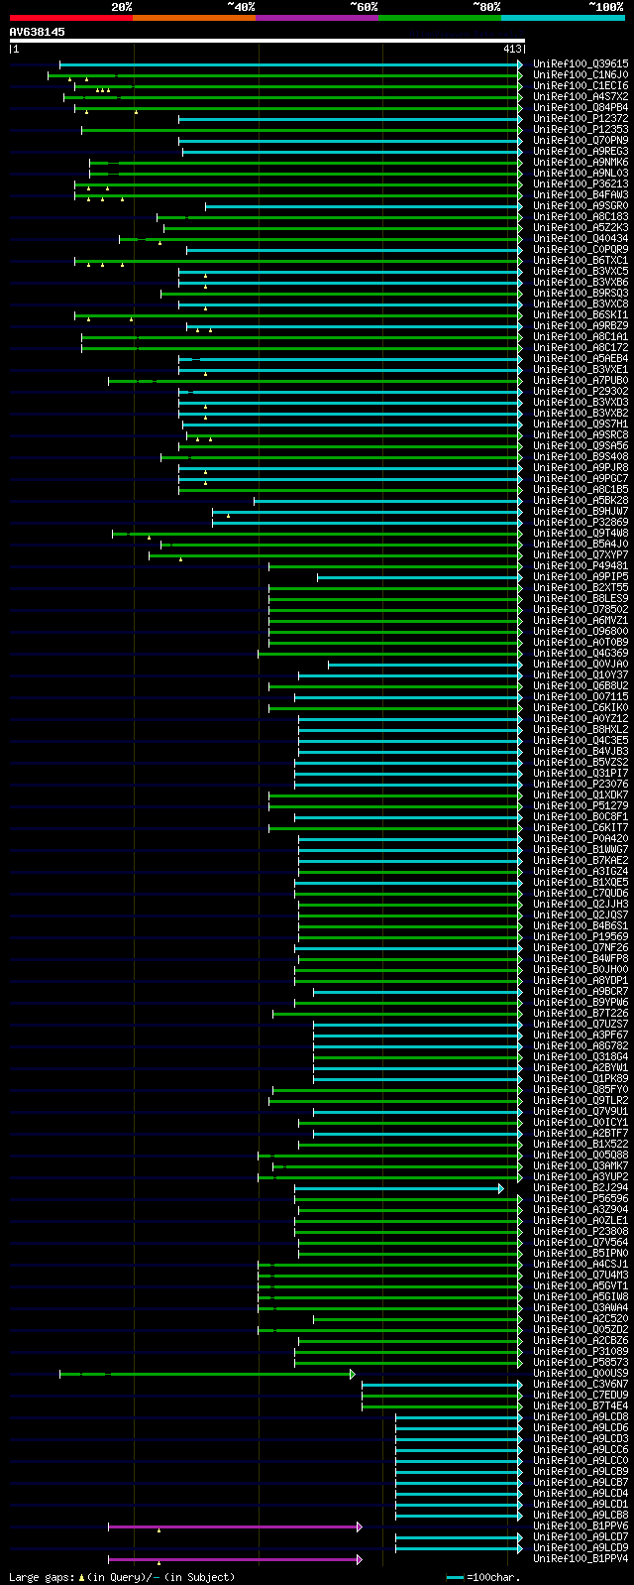Select label UniRef100_B2J294

(581, 1187)
